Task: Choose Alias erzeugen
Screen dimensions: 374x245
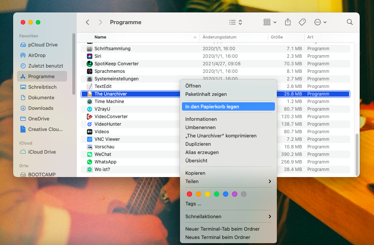Action: tap(228, 152)
